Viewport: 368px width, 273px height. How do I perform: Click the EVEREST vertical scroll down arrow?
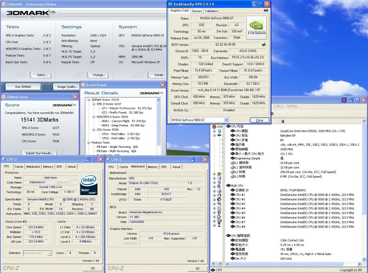[364, 259]
